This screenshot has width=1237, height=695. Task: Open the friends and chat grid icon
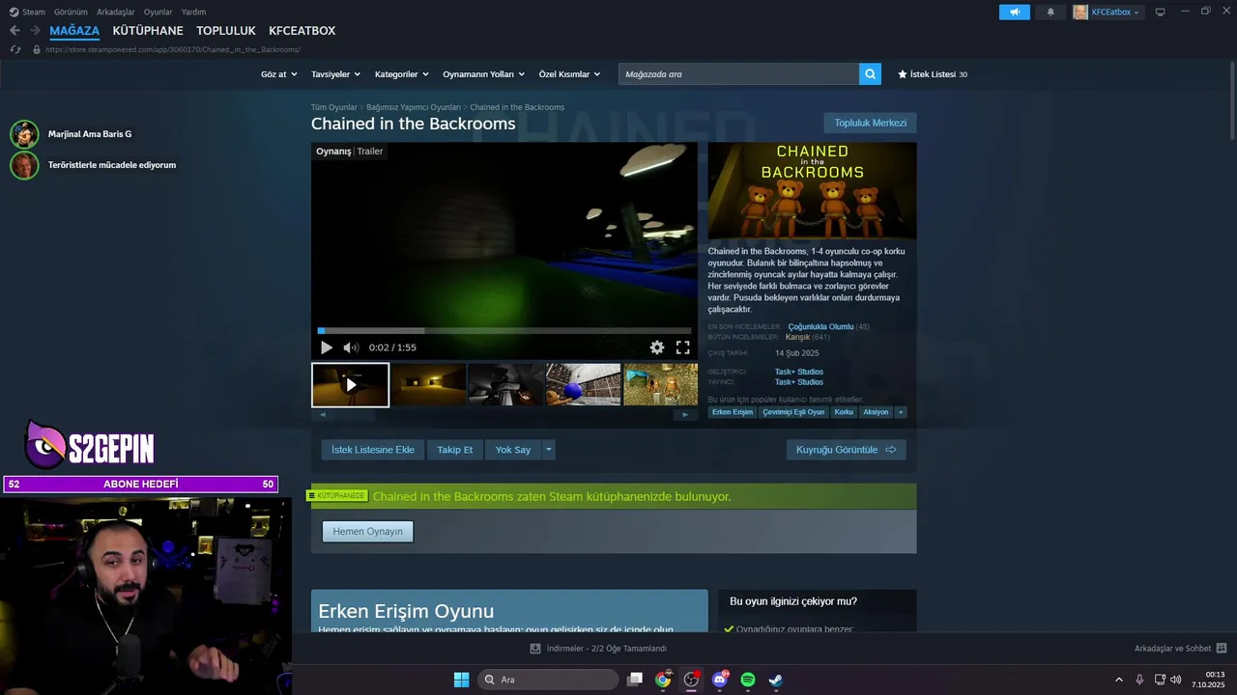1221,649
